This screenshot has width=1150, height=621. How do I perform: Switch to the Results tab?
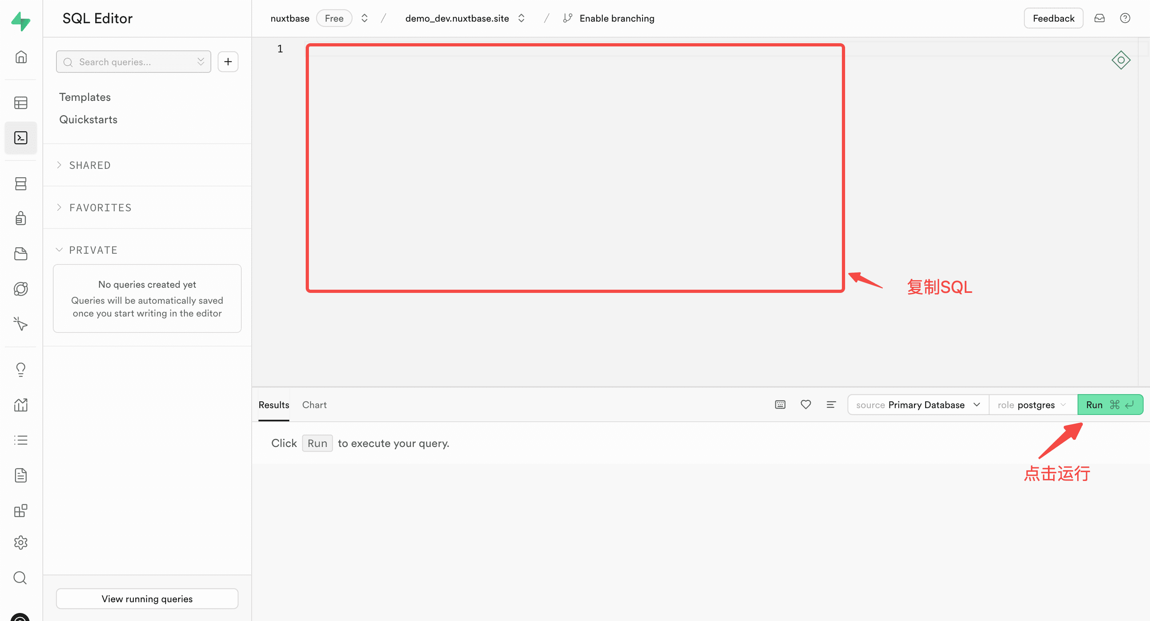pos(274,405)
